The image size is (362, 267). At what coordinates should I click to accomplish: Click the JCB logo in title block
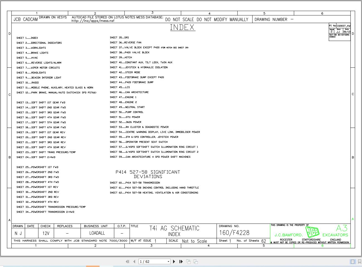click(x=312, y=232)
